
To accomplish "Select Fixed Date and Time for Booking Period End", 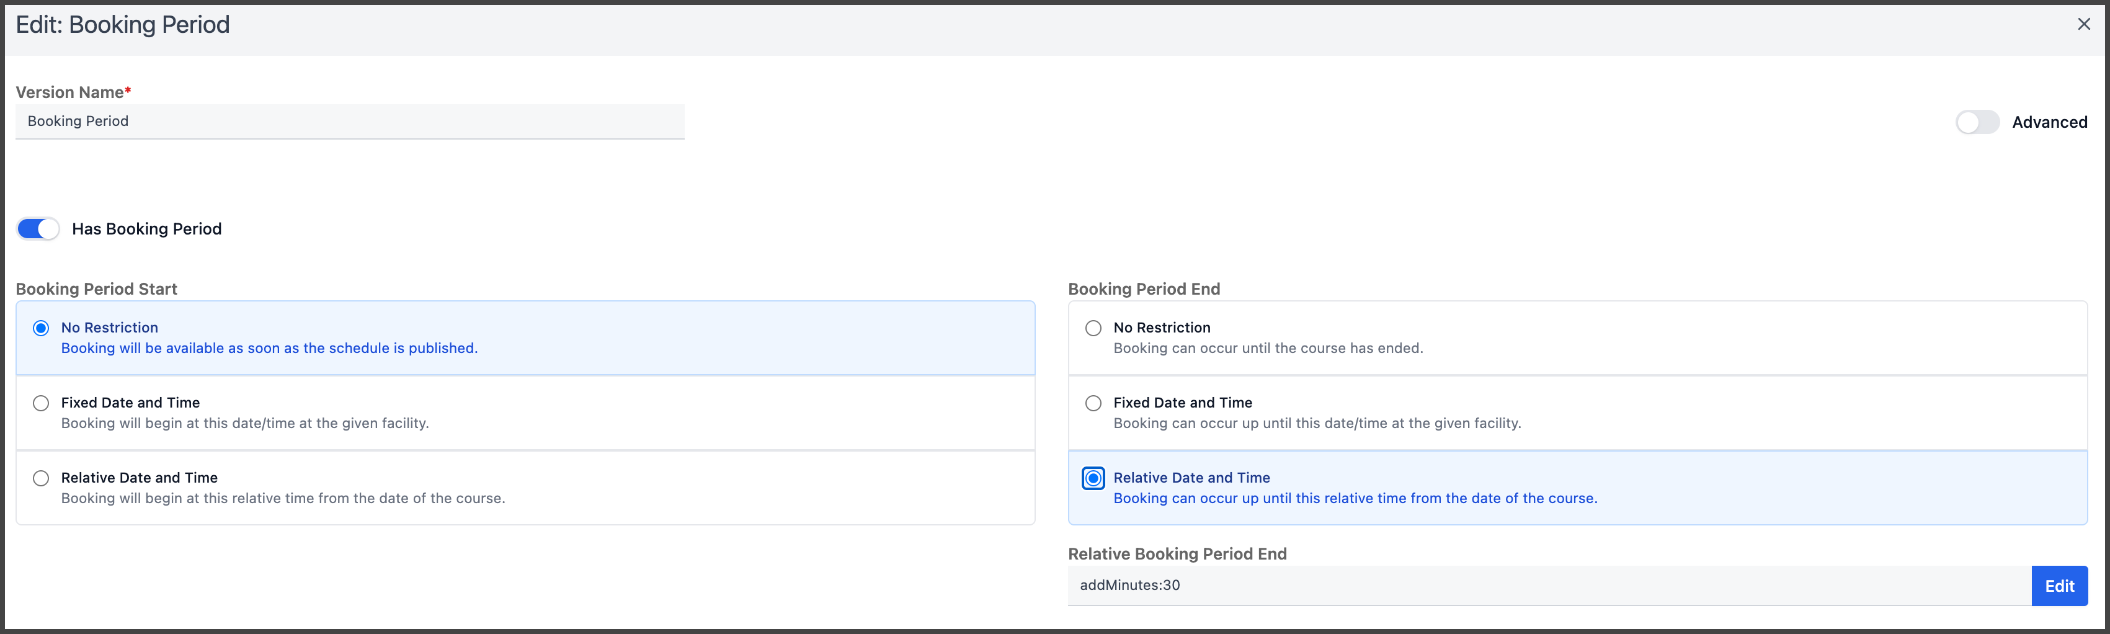I will pos(1093,403).
